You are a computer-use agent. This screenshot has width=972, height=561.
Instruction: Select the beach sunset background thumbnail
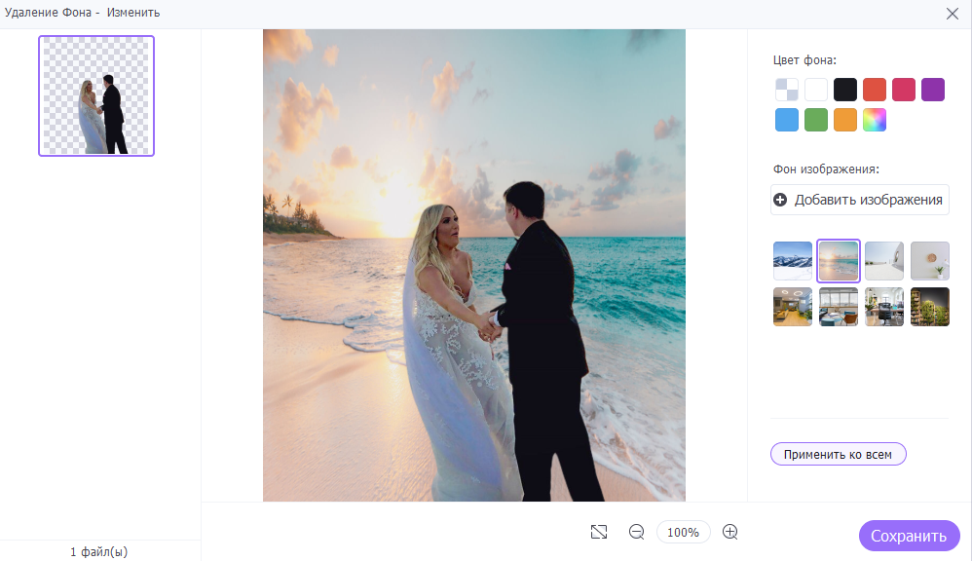point(839,261)
